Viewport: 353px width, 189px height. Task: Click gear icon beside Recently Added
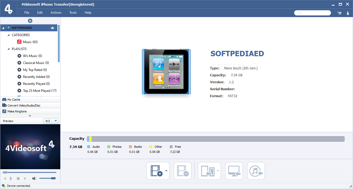tap(19, 77)
